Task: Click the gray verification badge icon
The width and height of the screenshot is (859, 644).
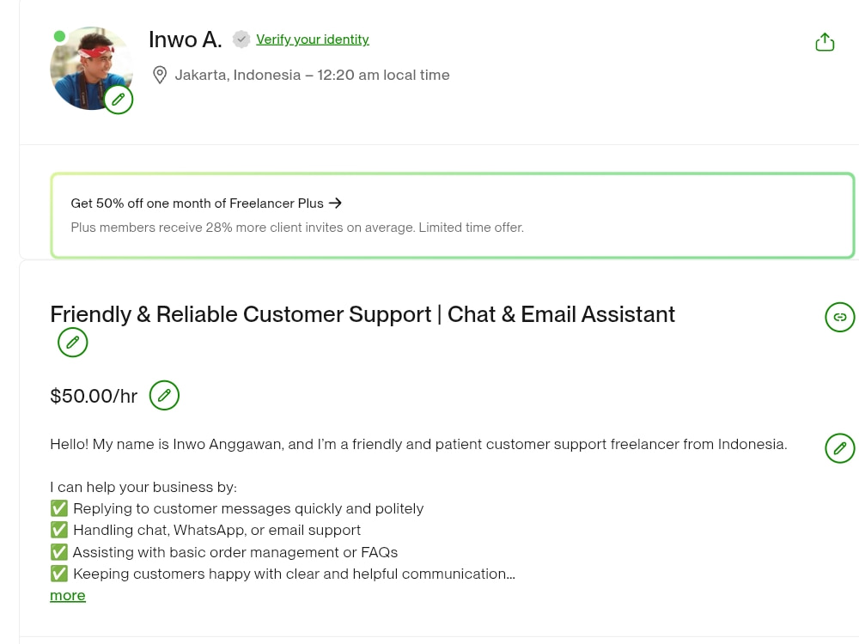Action: (241, 39)
